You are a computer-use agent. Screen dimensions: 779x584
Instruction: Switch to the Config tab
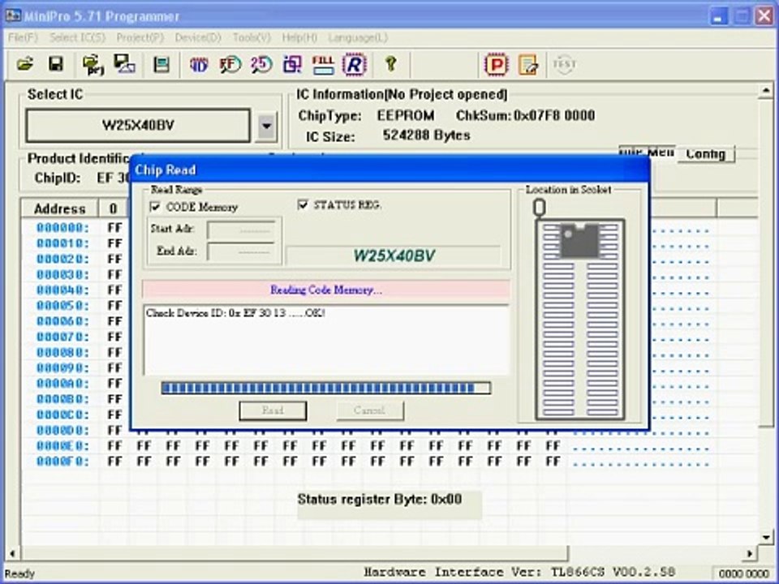tap(705, 154)
